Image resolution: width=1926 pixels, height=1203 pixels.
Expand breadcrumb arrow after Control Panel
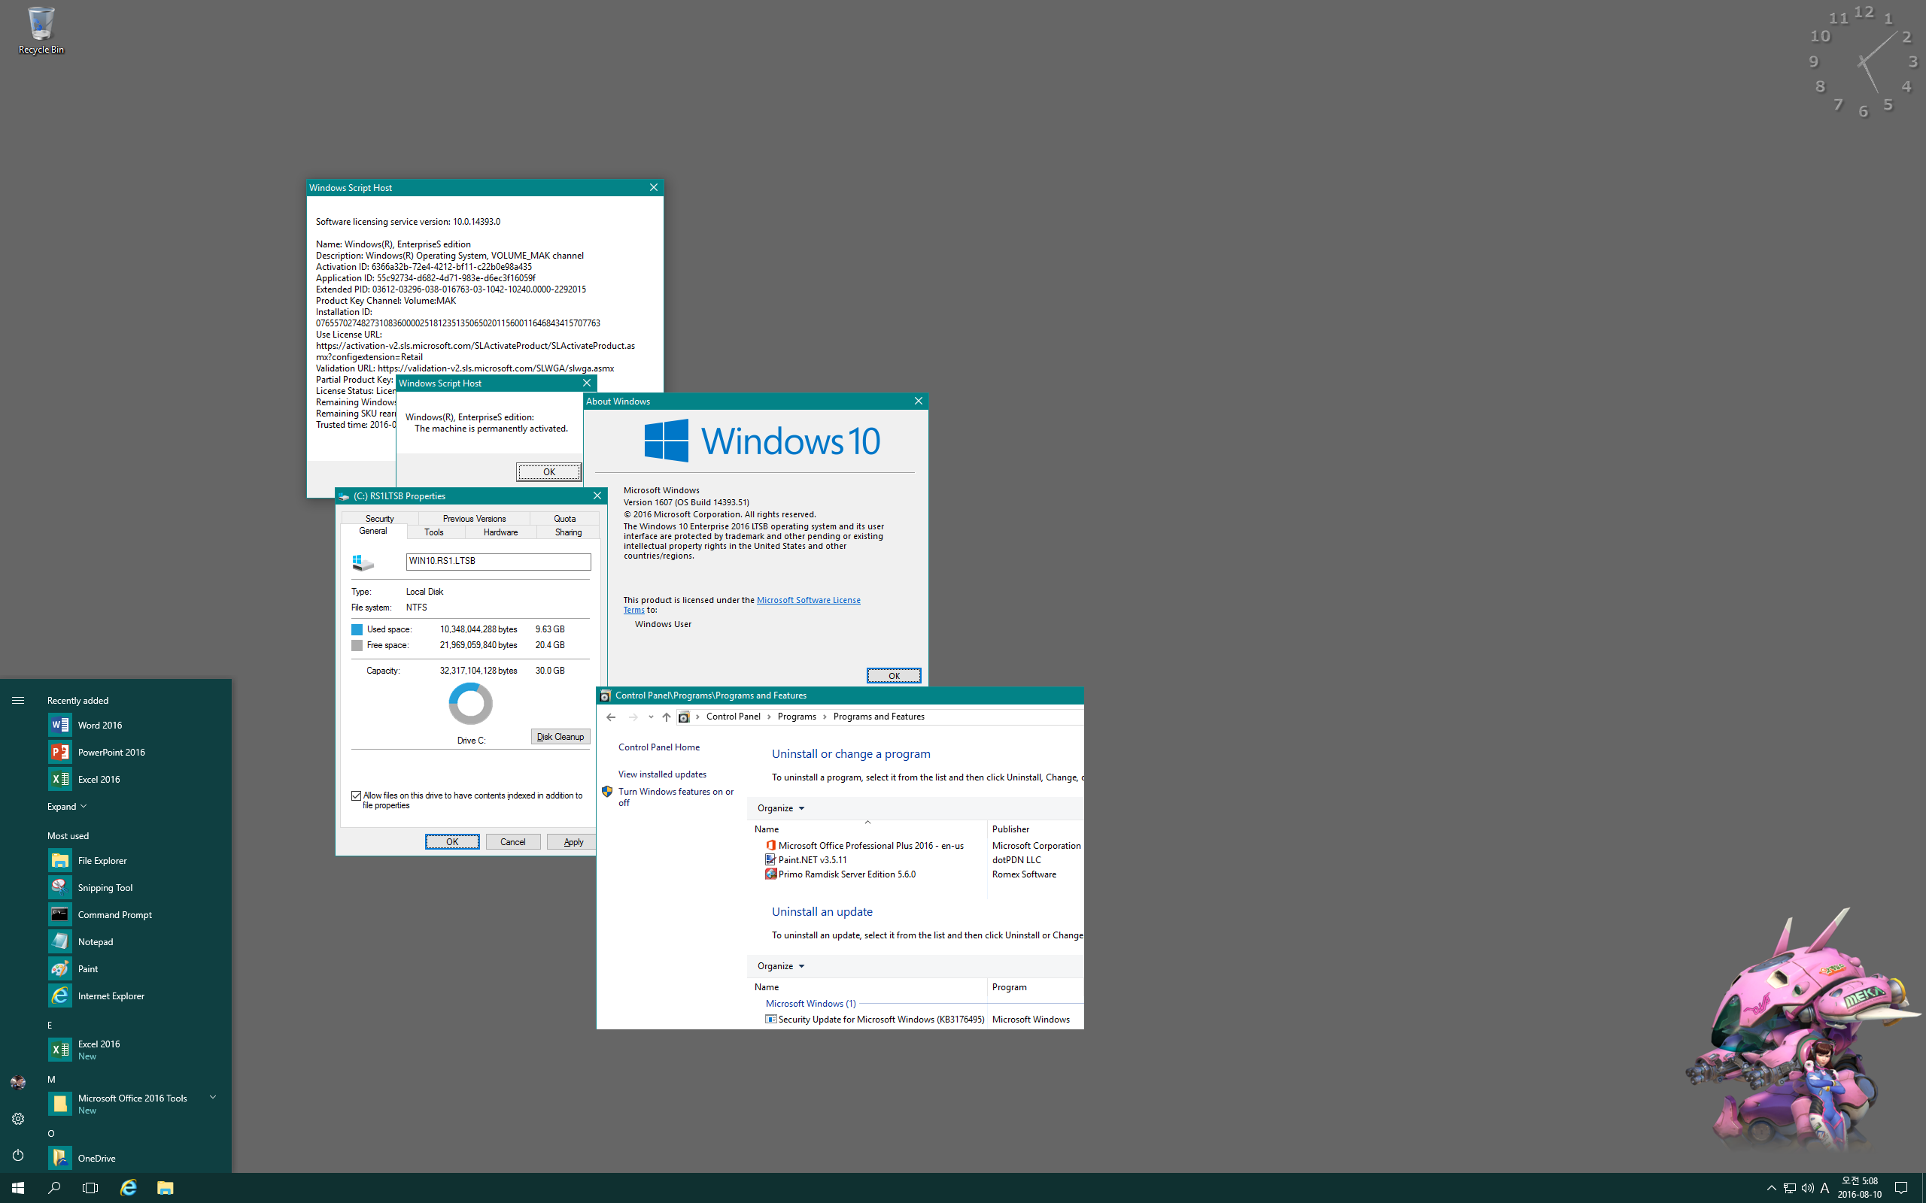tap(769, 717)
